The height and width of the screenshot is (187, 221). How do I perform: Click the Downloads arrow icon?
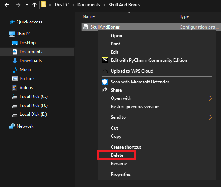coord(15,61)
